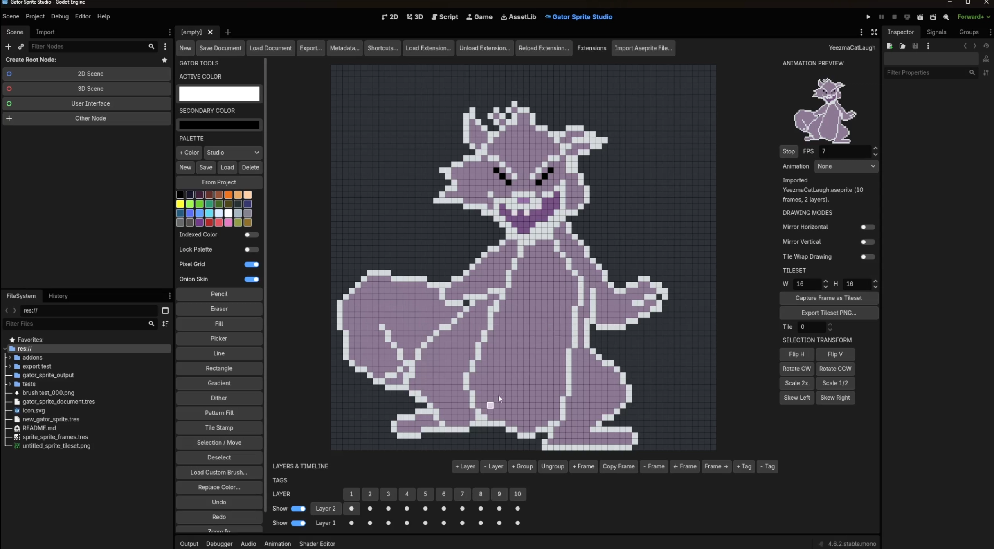Add a new document tab with plus

pyautogui.click(x=228, y=32)
